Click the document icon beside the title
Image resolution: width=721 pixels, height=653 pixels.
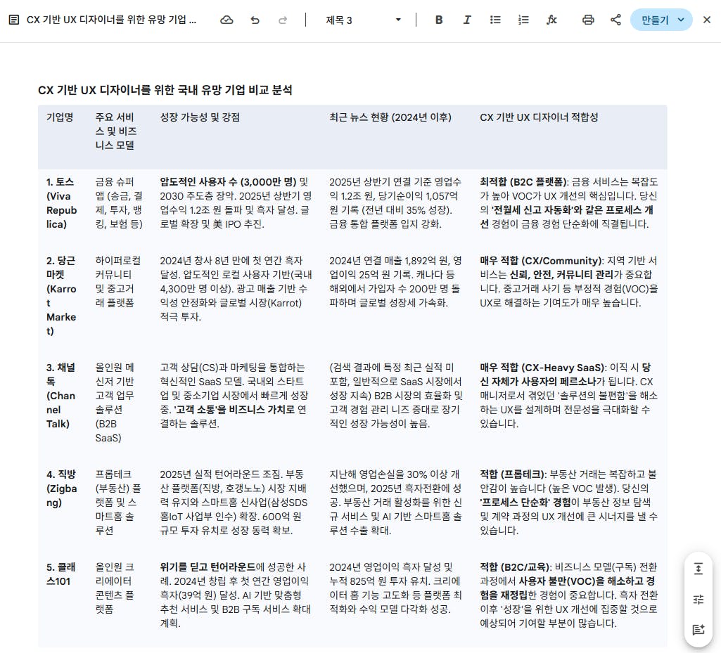[x=15, y=20]
